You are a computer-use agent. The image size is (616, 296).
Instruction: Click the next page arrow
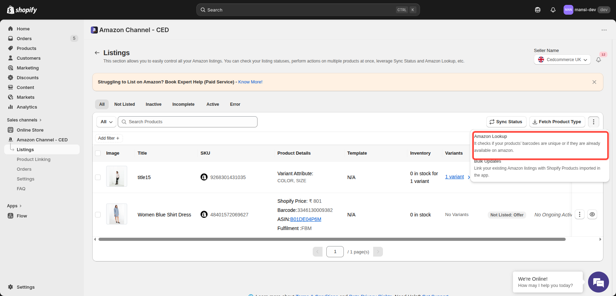pyautogui.click(x=378, y=252)
